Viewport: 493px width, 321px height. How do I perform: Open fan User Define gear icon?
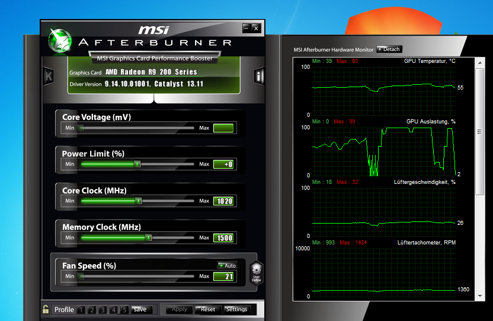pos(256,273)
